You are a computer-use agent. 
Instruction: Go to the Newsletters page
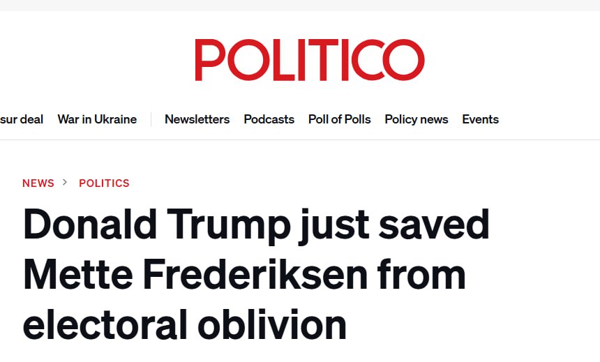point(197,119)
